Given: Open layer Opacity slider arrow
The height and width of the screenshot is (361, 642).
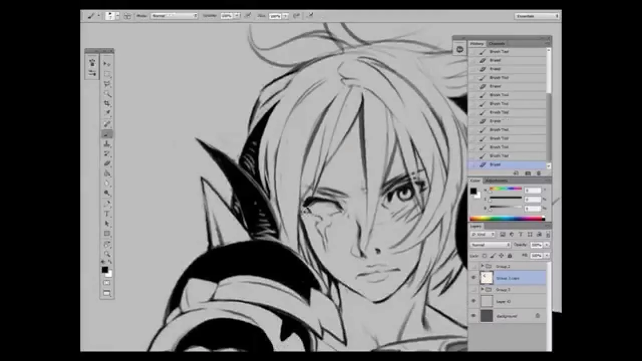Looking at the screenshot, I should coord(546,245).
